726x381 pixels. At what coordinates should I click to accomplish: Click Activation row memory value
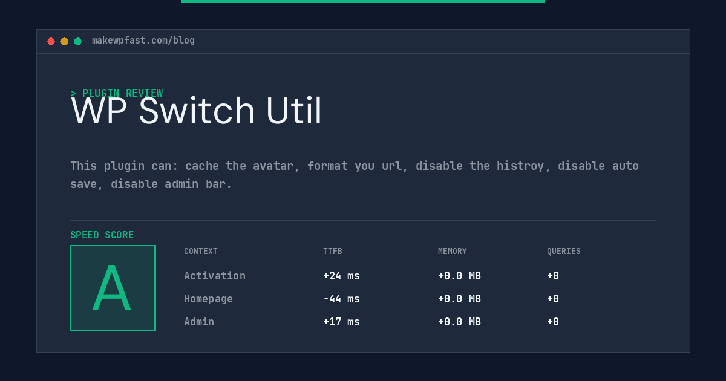(x=459, y=276)
